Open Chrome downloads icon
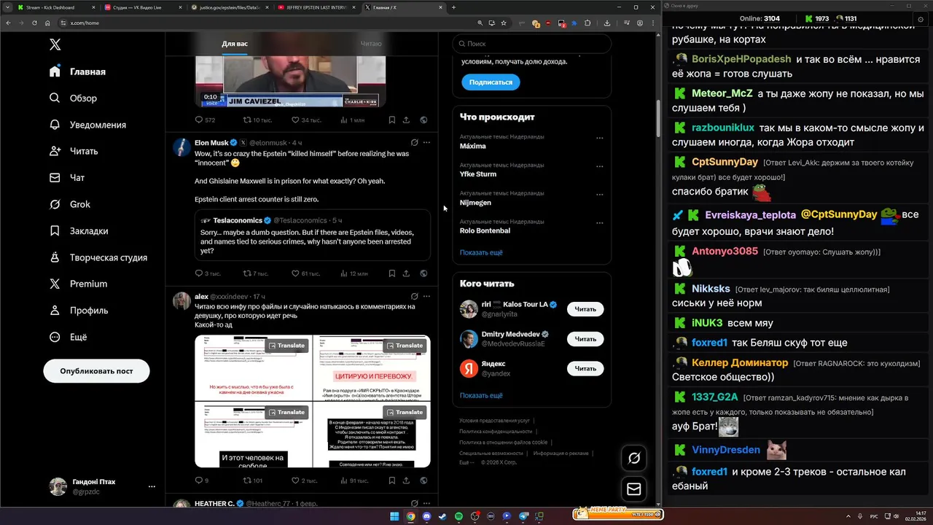The height and width of the screenshot is (525, 933). [x=607, y=23]
